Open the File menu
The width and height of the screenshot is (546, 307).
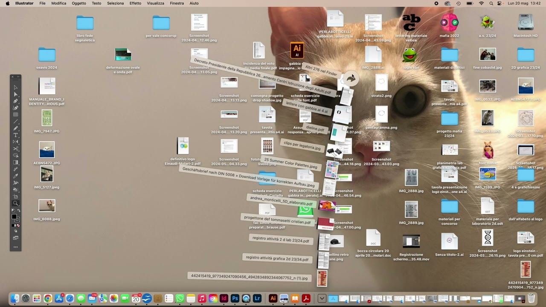pos(42,3)
